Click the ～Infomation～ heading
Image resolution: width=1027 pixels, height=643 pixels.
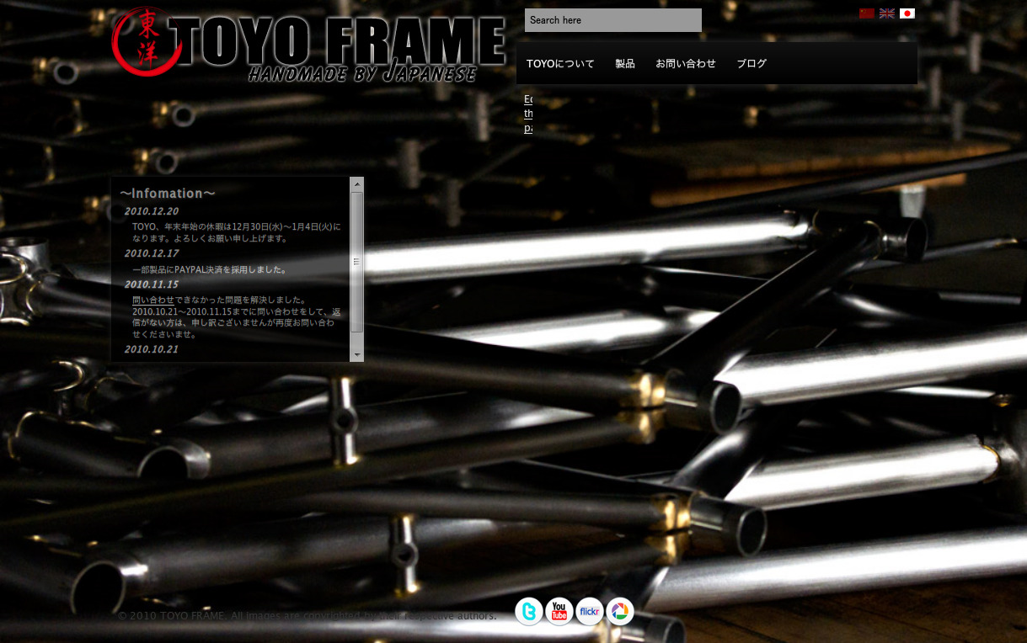(x=168, y=194)
